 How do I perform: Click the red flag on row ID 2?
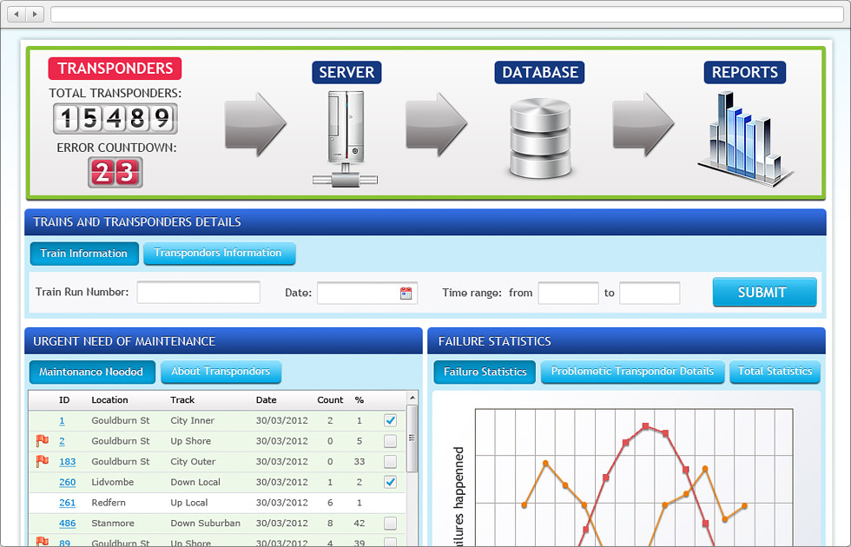42,441
